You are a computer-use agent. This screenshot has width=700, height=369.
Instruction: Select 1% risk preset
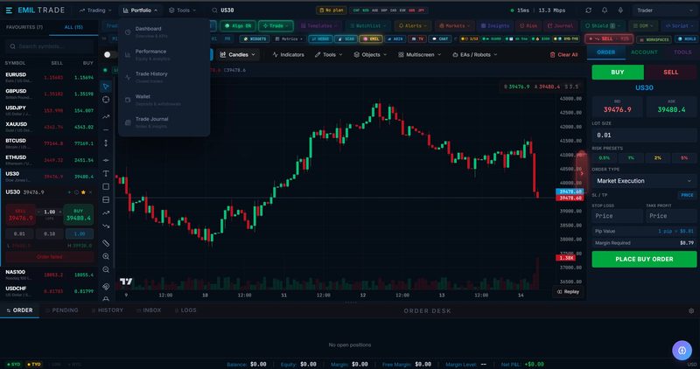tap(631, 158)
